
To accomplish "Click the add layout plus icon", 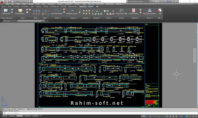I will tap(41, 116).
